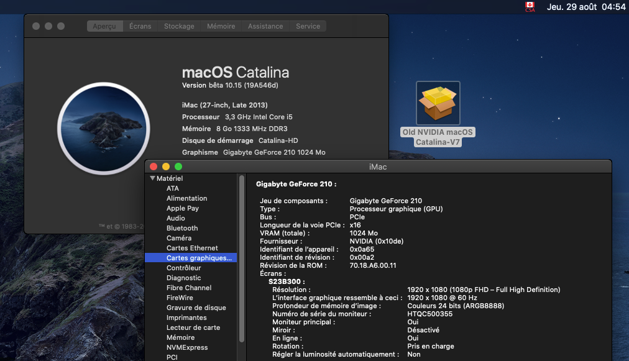Viewport: 629px width, 361px height.
Task: Select Gravure de disque in the sidebar
Action: point(196,308)
